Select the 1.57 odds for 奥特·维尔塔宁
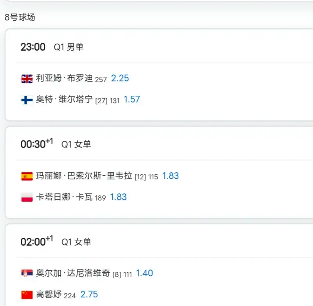The width and height of the screenshot is (313, 306). [132, 100]
